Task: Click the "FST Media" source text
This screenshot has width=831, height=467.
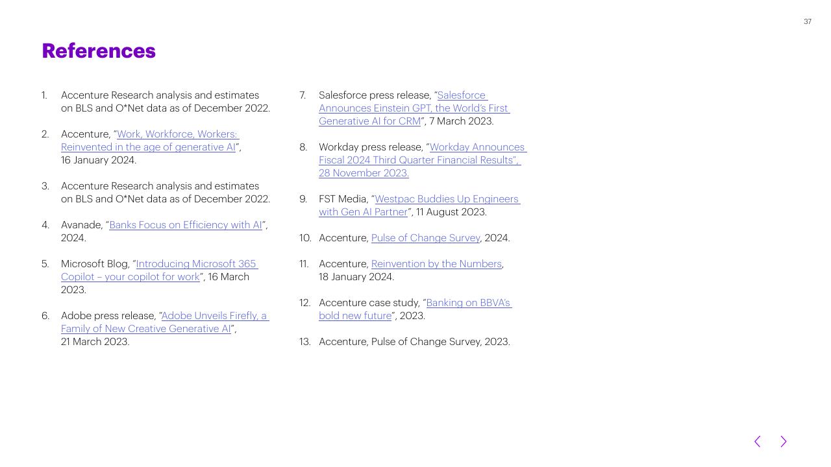Action: click(x=343, y=199)
